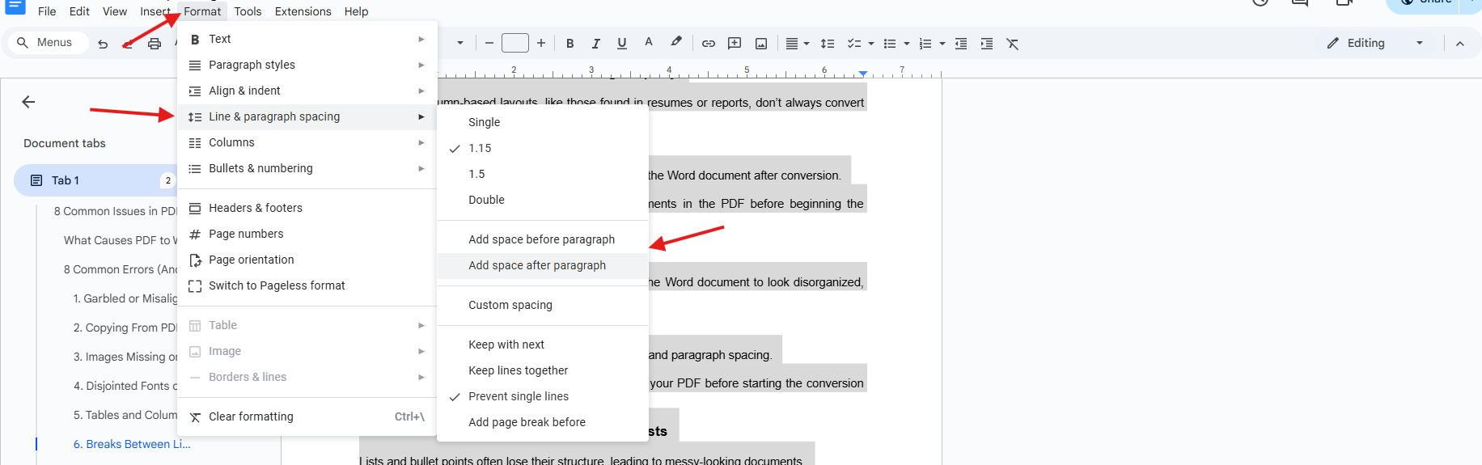Click Custom spacing option
The image size is (1482, 465).
point(510,305)
